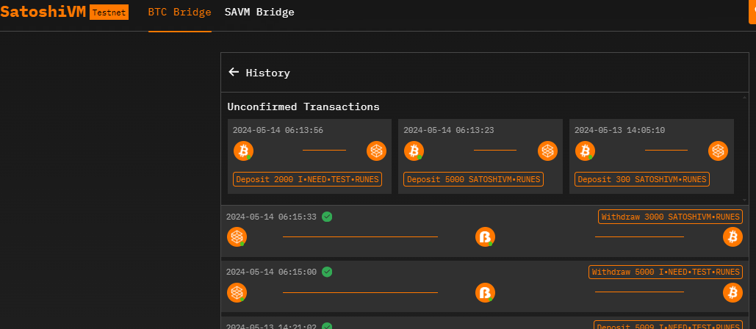756x329 pixels.
Task: Switch to SAVM Bridge tab
Action: (x=259, y=12)
